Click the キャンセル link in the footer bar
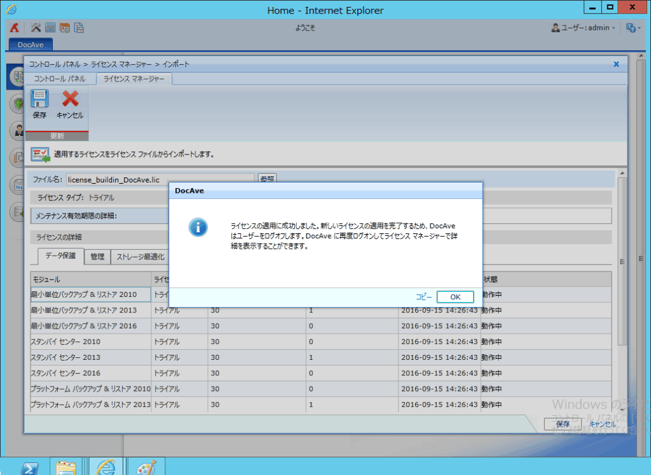This screenshot has width=651, height=475. click(603, 424)
